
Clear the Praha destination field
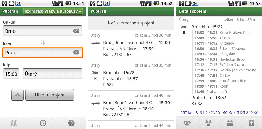(76, 53)
